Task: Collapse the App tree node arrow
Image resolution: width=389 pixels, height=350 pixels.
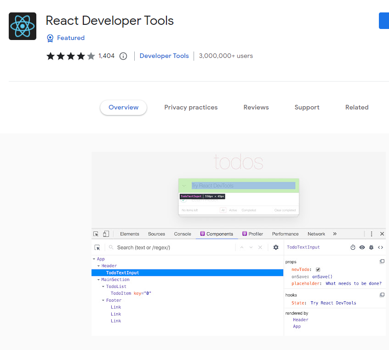Action: pos(94,259)
